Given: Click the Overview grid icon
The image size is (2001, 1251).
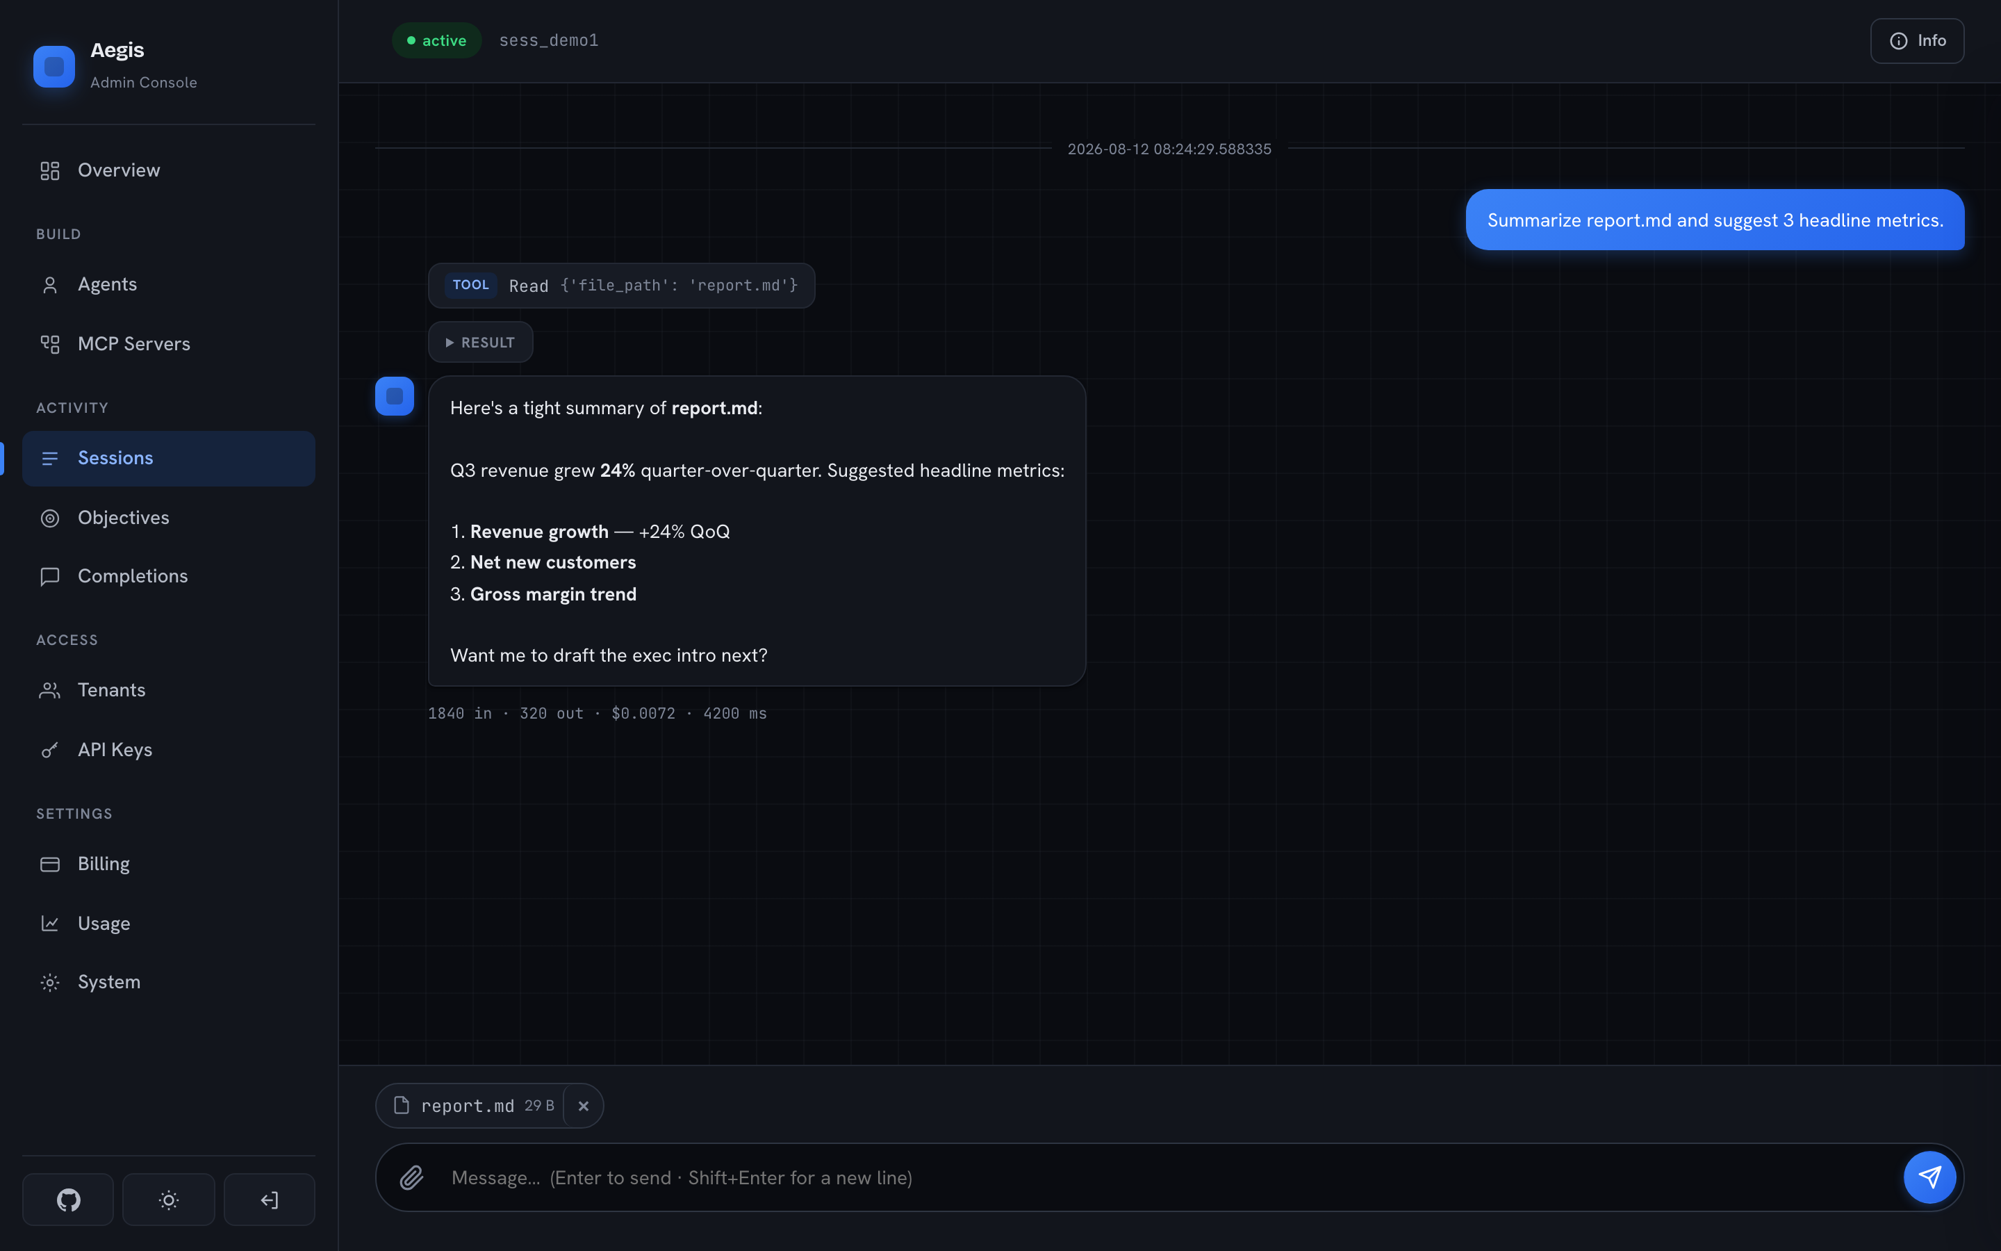Looking at the screenshot, I should tap(49, 170).
